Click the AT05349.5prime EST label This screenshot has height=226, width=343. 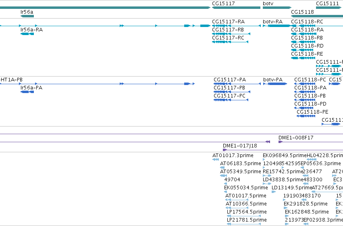pyautogui.click(x=241, y=172)
